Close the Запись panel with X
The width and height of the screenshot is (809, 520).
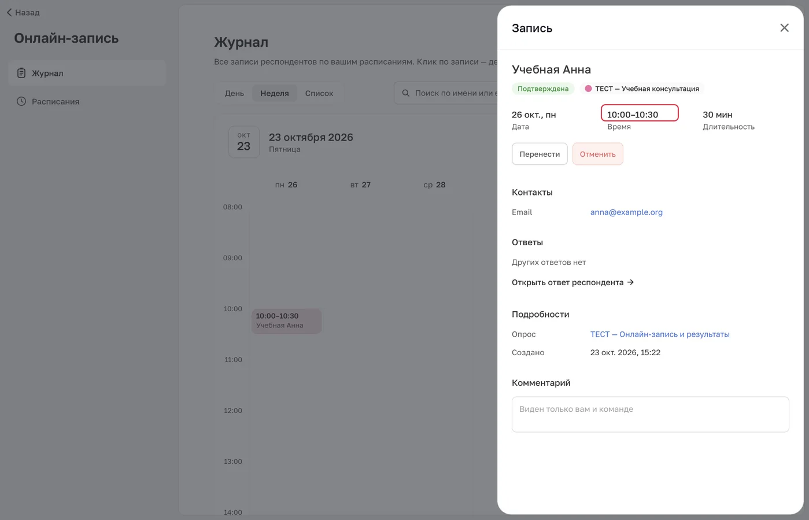coord(784,28)
